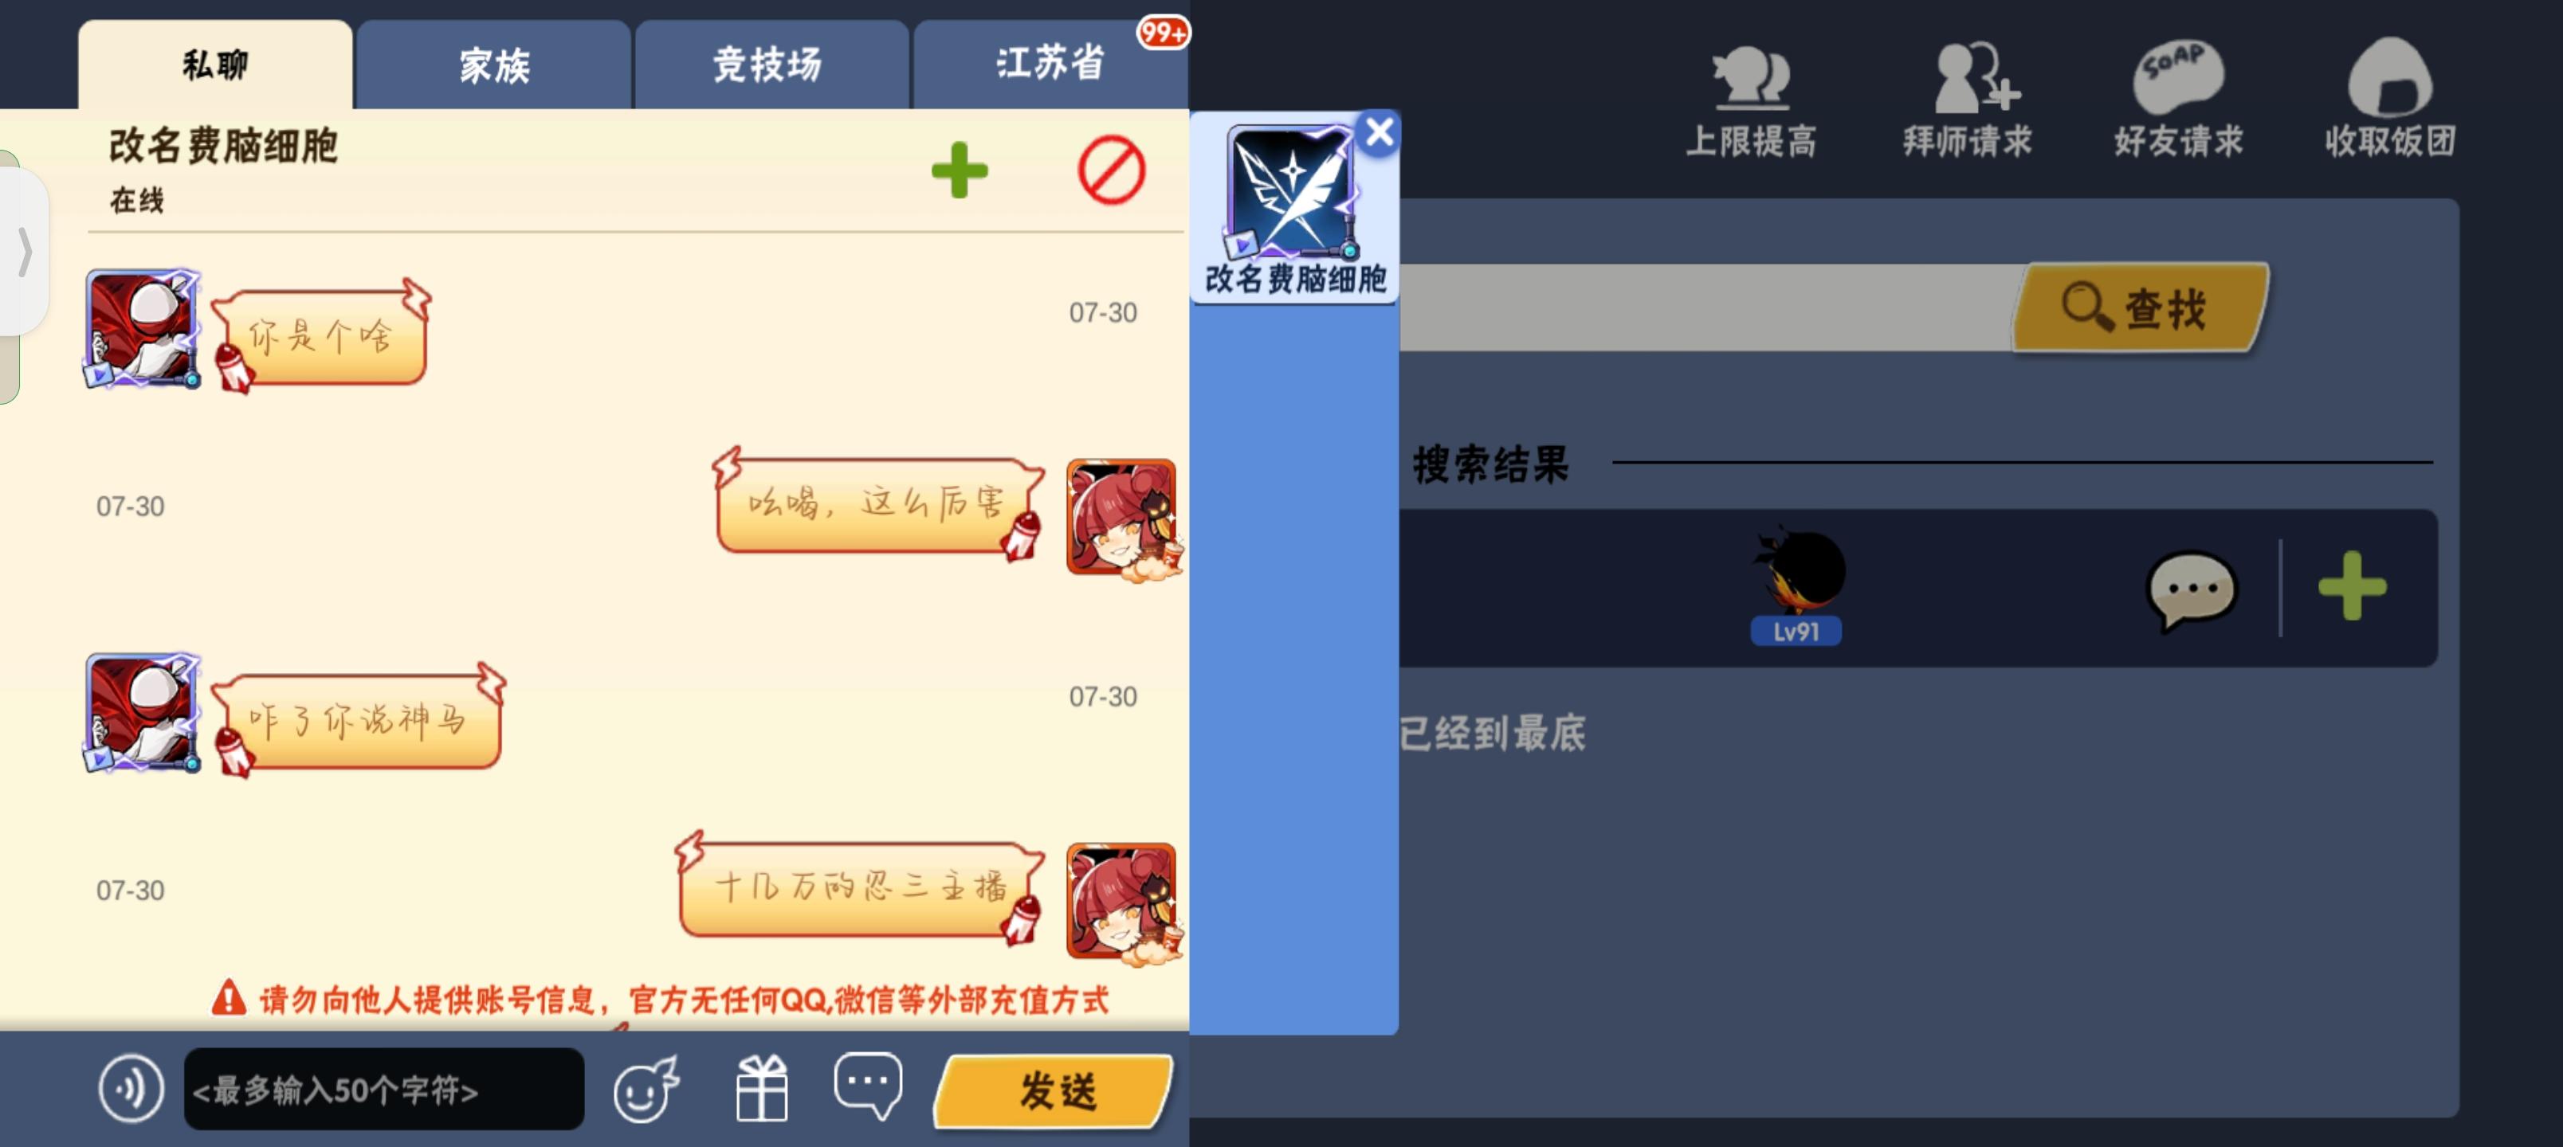Tap the voice input icon

pyautogui.click(x=131, y=1088)
